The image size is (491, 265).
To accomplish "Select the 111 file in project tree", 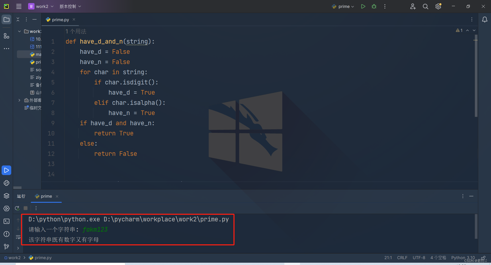I will coord(36,47).
